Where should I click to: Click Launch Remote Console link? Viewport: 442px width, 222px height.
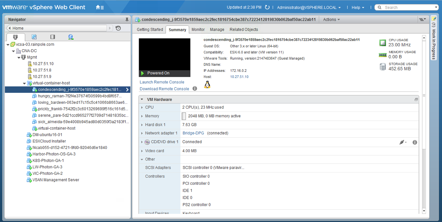point(162,82)
